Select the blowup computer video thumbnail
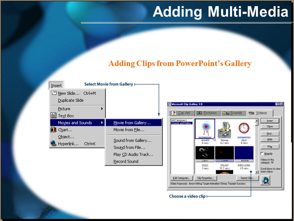 224,130
